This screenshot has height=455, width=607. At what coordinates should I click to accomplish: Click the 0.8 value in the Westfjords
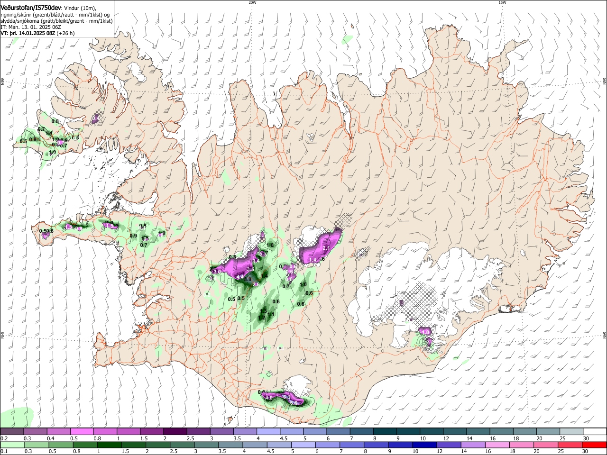click(33, 139)
